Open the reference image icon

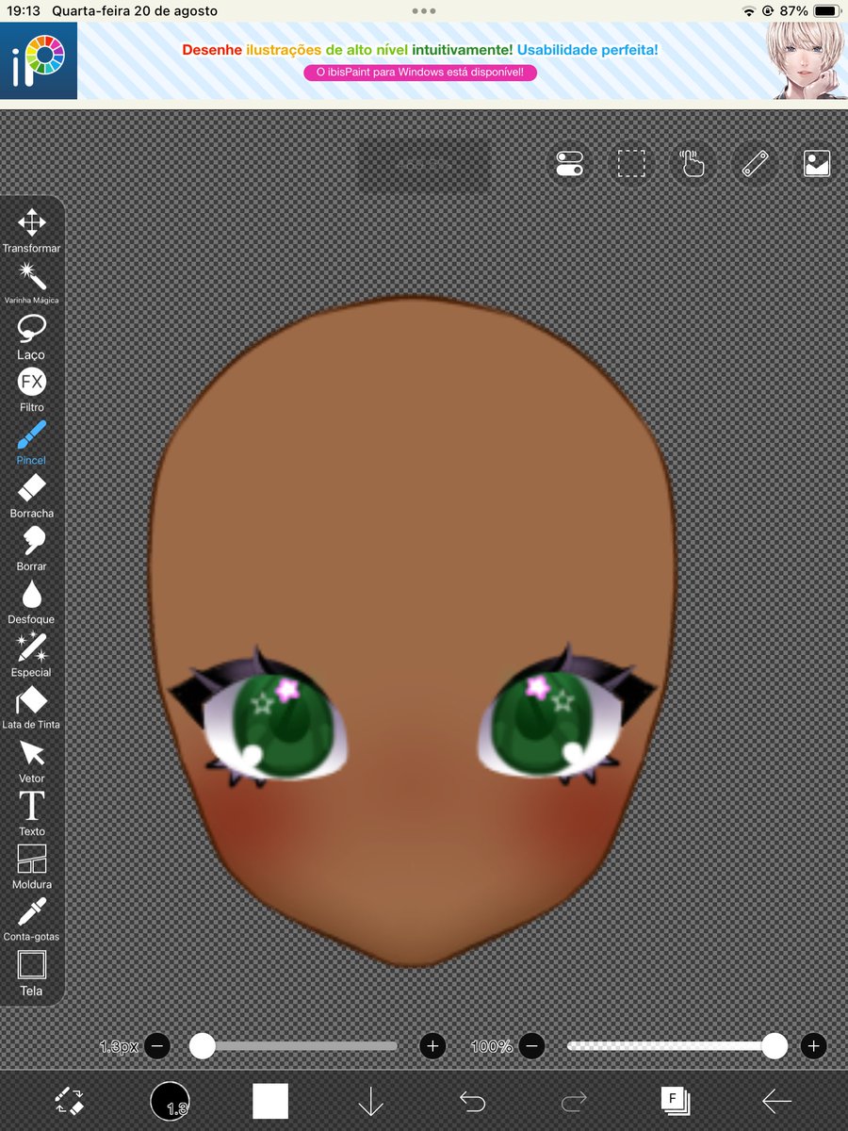click(x=816, y=163)
